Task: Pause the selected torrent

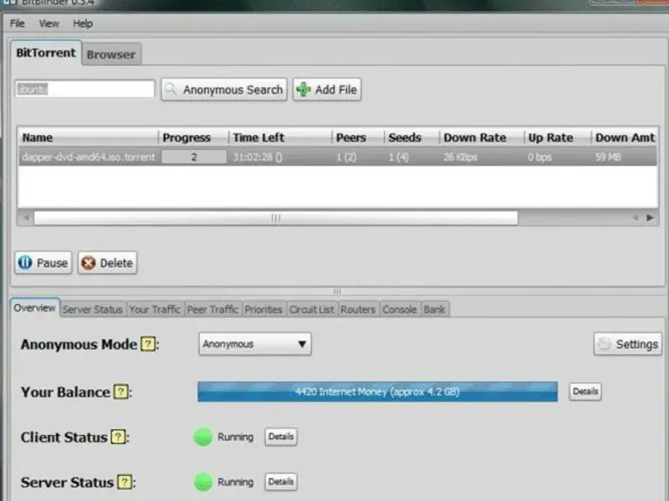Action: click(43, 263)
